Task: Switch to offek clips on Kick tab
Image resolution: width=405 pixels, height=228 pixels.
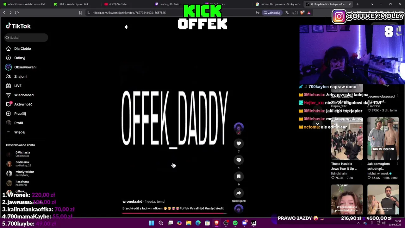Action: click(73, 4)
